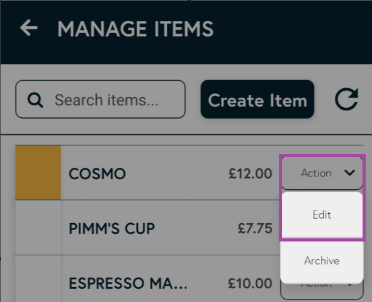Click the Pimm's Cup £7.75 price
The image size is (372, 302).
[x=255, y=228]
